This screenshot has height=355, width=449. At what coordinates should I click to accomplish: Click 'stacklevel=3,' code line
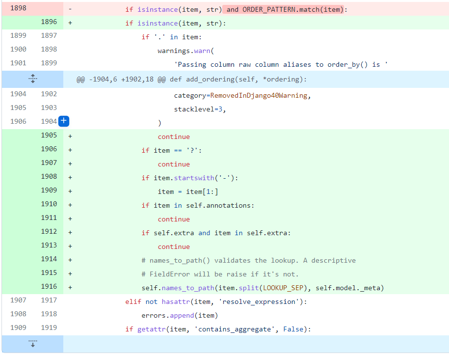[200, 109]
